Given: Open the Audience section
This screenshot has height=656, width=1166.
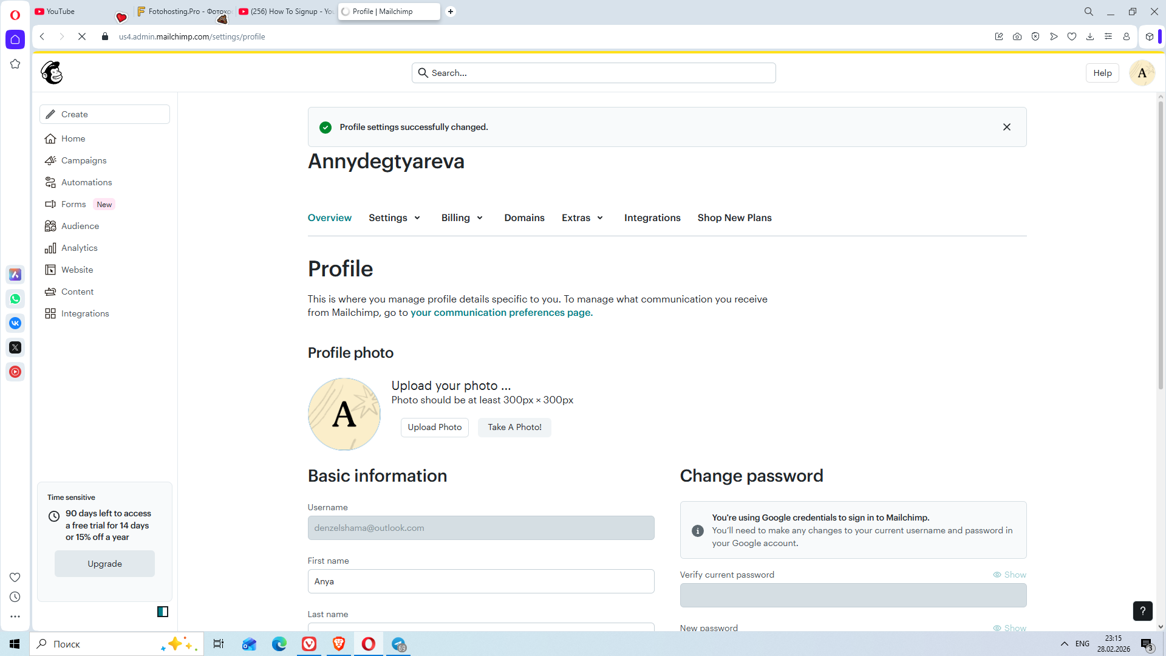Looking at the screenshot, I should coord(80,226).
